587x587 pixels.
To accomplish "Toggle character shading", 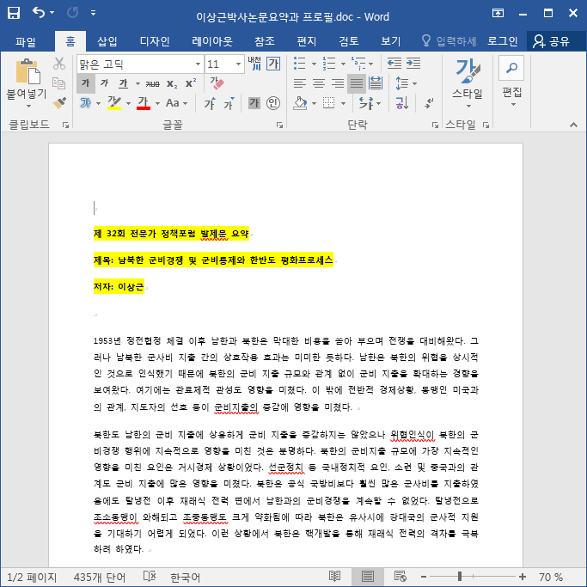I will coord(254,102).
